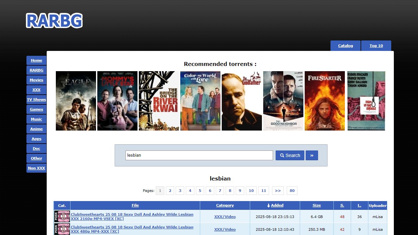Image resolution: width=418 pixels, height=235 pixels.
Task: Click uploader mLisa in 6.4 GB row
Action: coord(378,217)
